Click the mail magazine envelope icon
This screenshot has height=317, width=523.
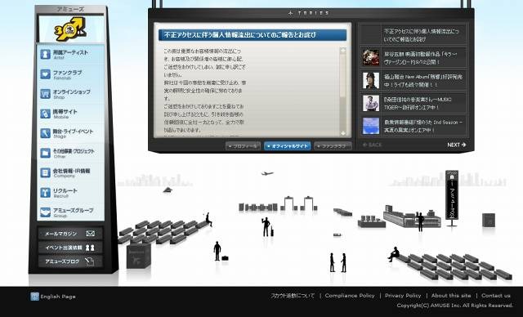(90, 234)
